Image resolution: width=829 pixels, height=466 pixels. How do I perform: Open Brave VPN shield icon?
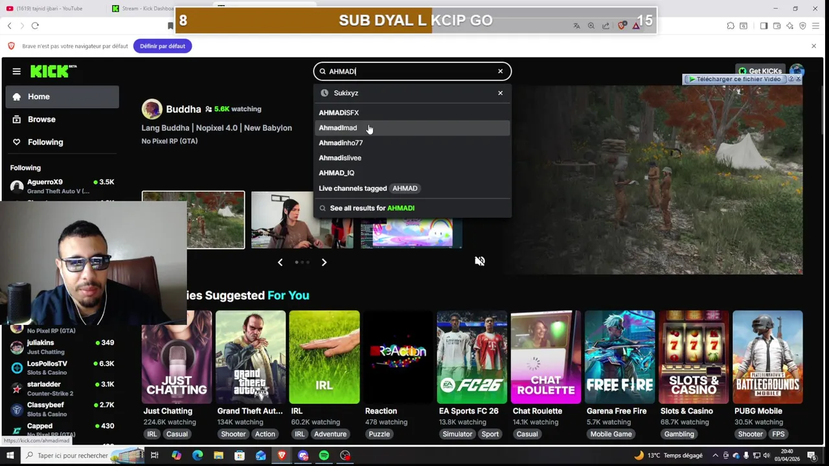802,26
